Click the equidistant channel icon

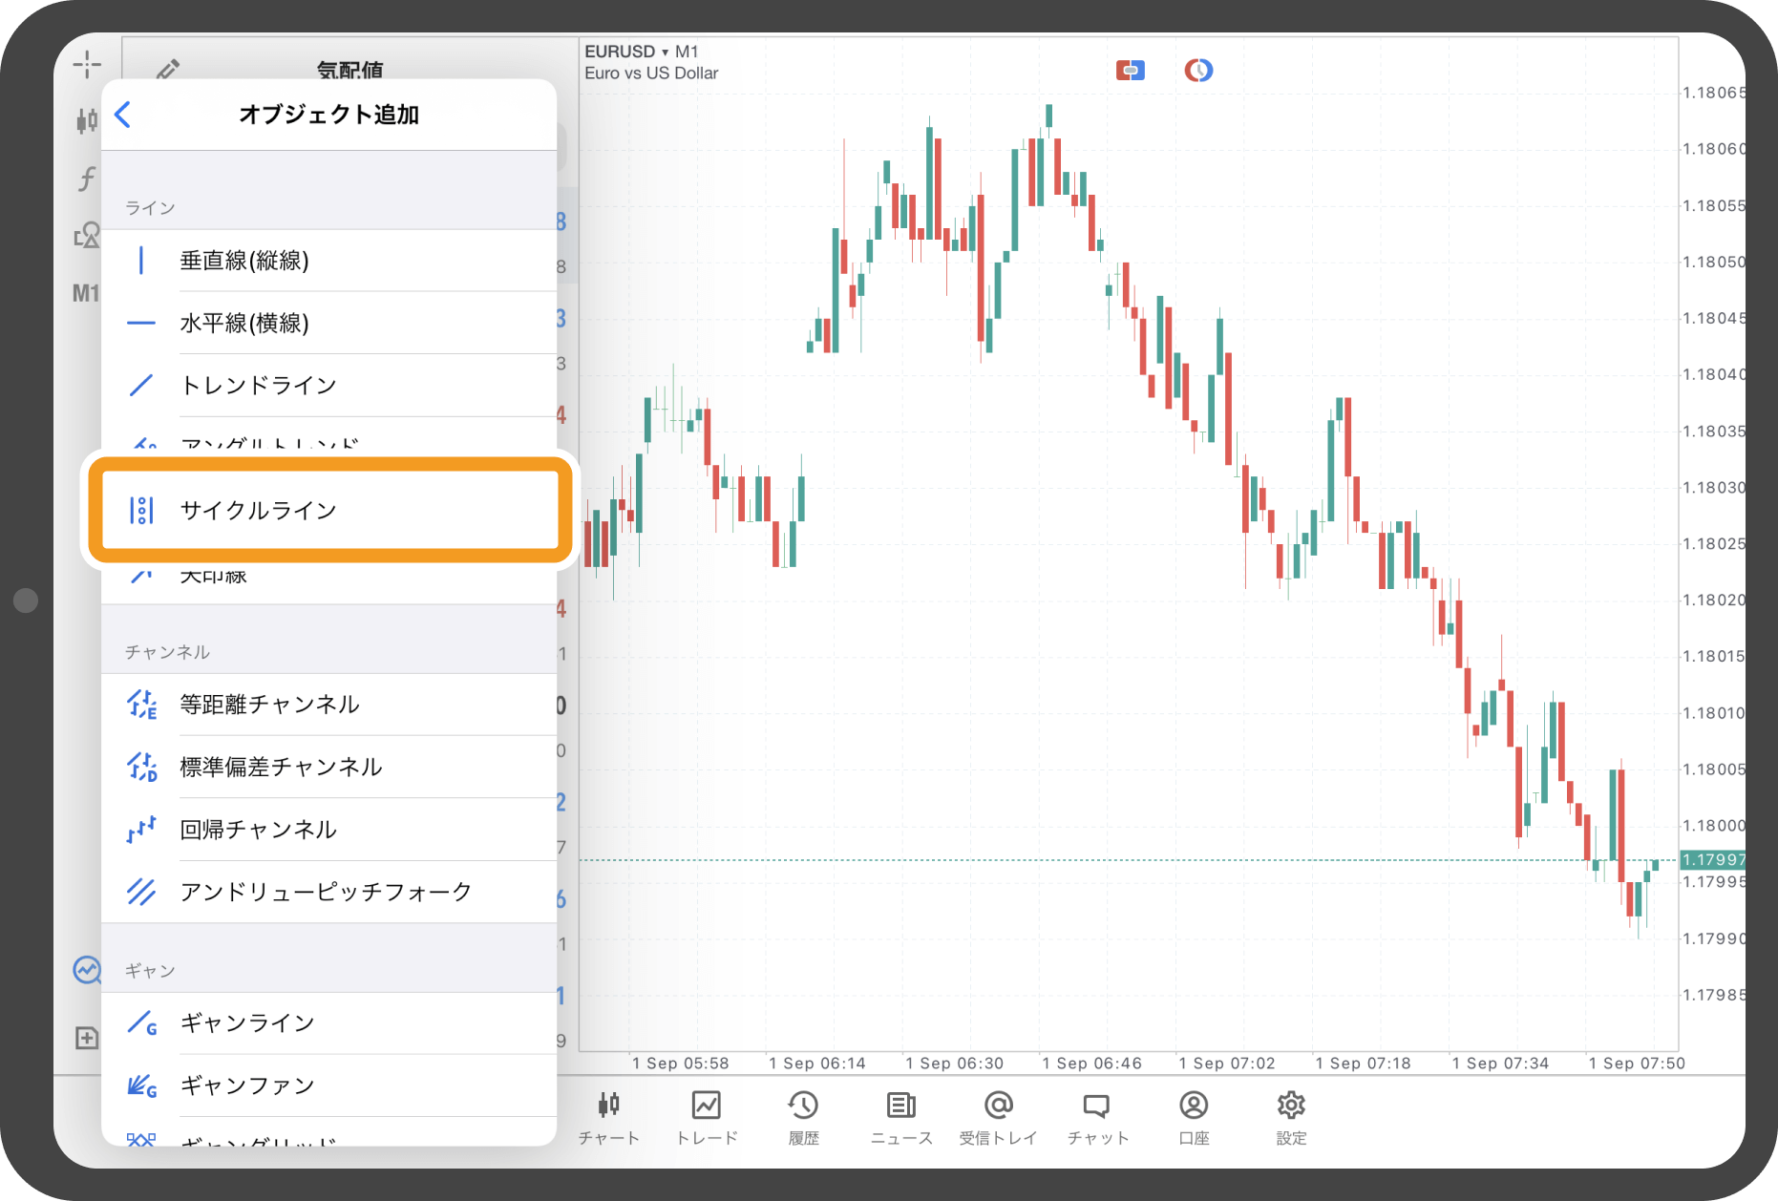click(141, 705)
